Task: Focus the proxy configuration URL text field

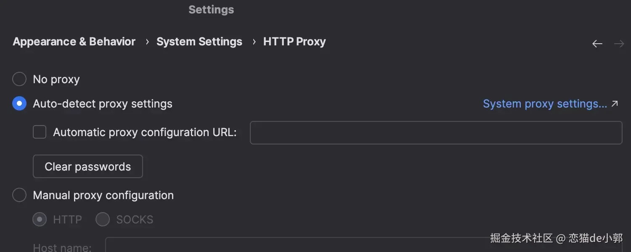Action: pos(436,133)
